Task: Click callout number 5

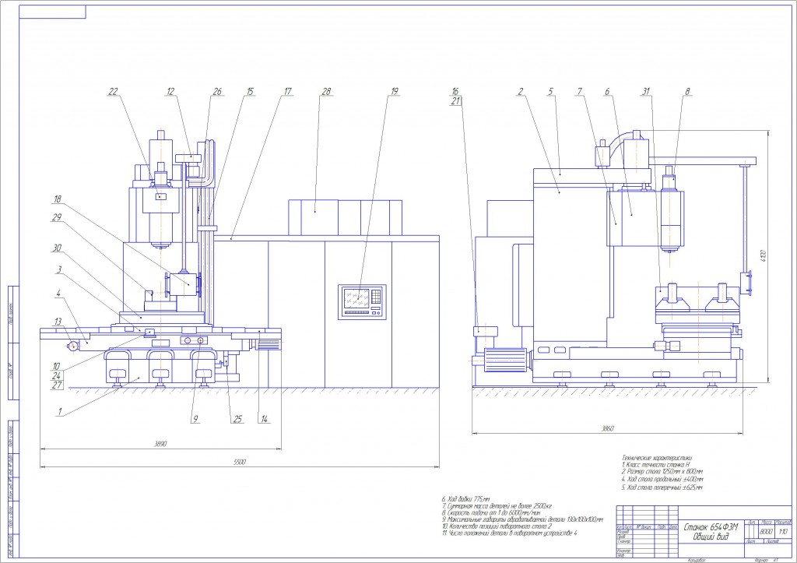Action: (x=550, y=92)
